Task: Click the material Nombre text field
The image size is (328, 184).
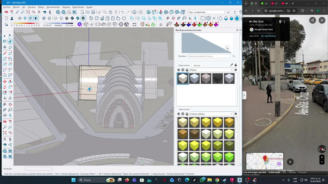Action: 209,56
